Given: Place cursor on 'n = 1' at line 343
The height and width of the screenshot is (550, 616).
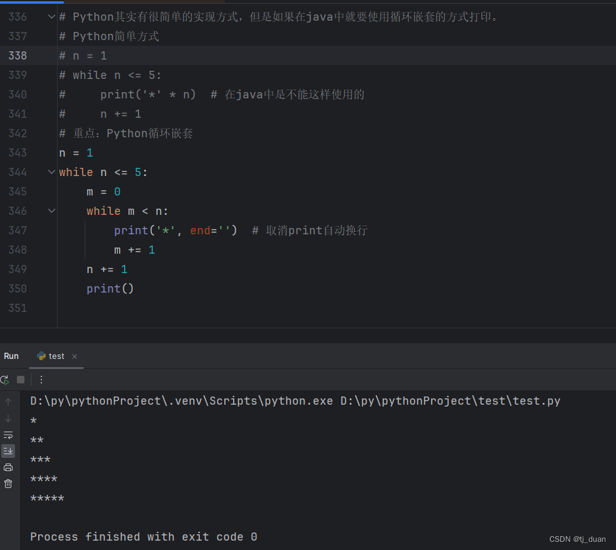Looking at the screenshot, I should click(x=76, y=153).
